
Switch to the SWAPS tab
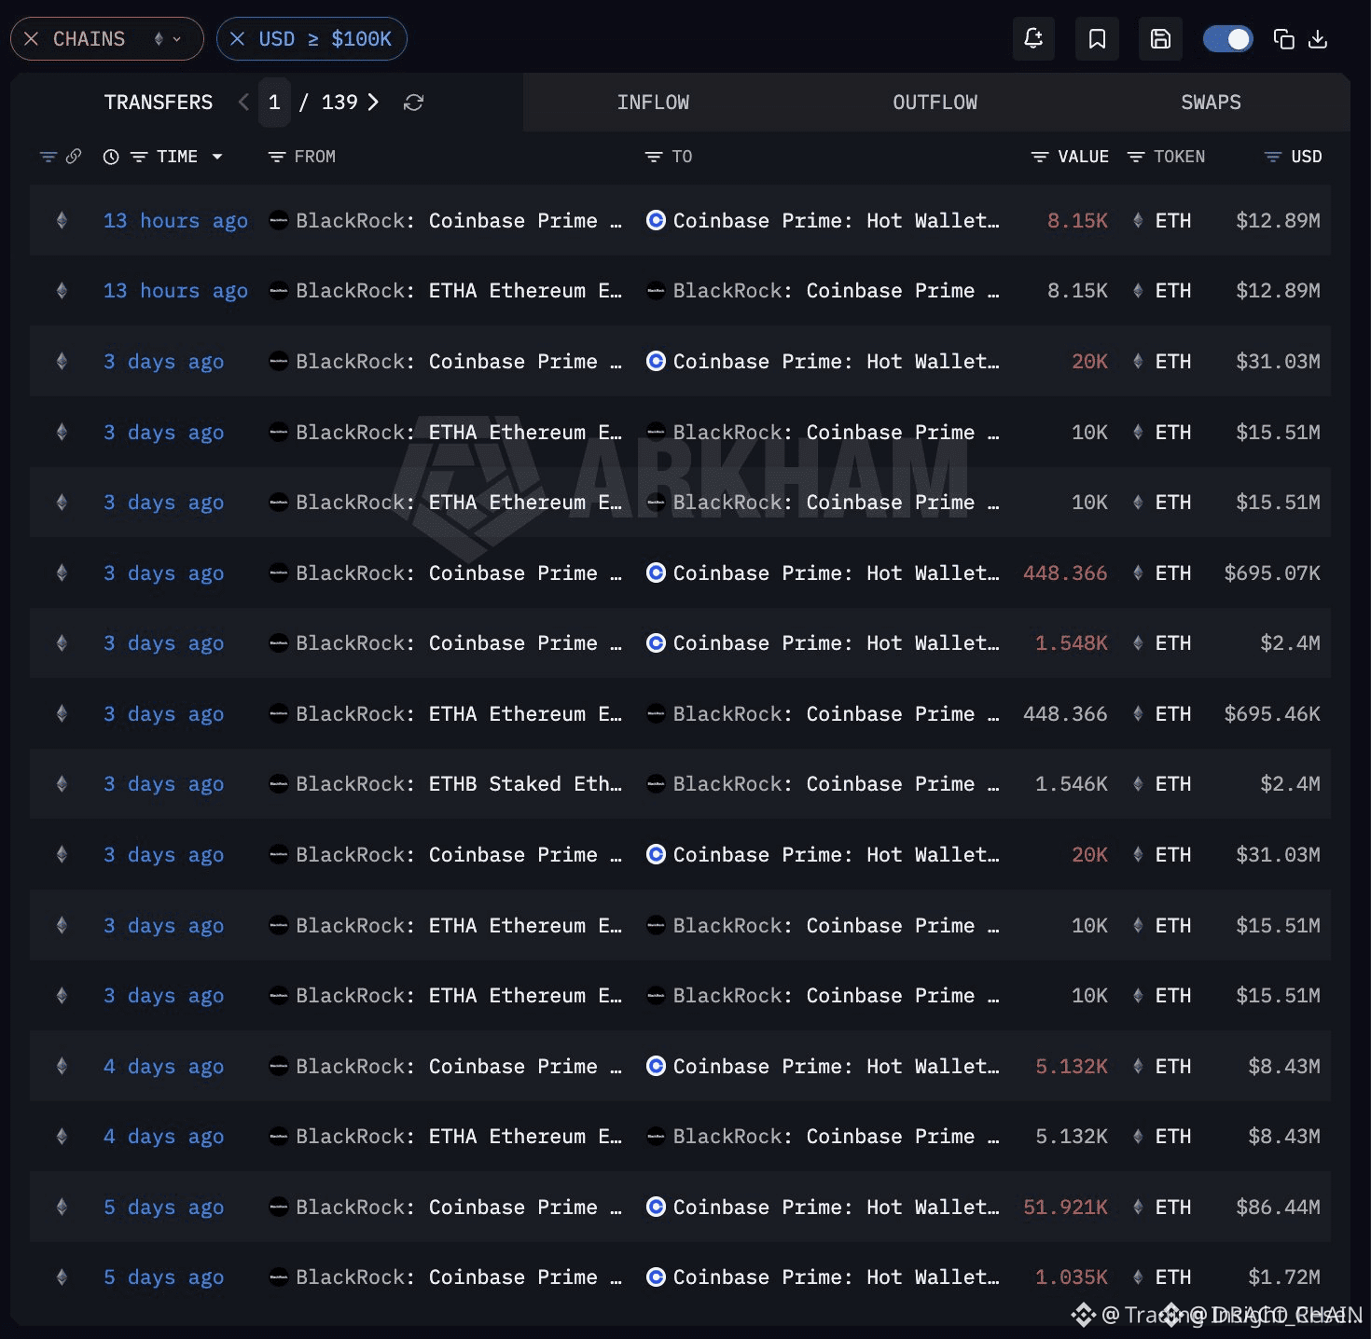pyautogui.click(x=1211, y=103)
